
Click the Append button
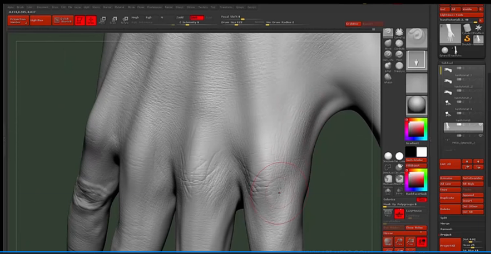click(x=473, y=195)
